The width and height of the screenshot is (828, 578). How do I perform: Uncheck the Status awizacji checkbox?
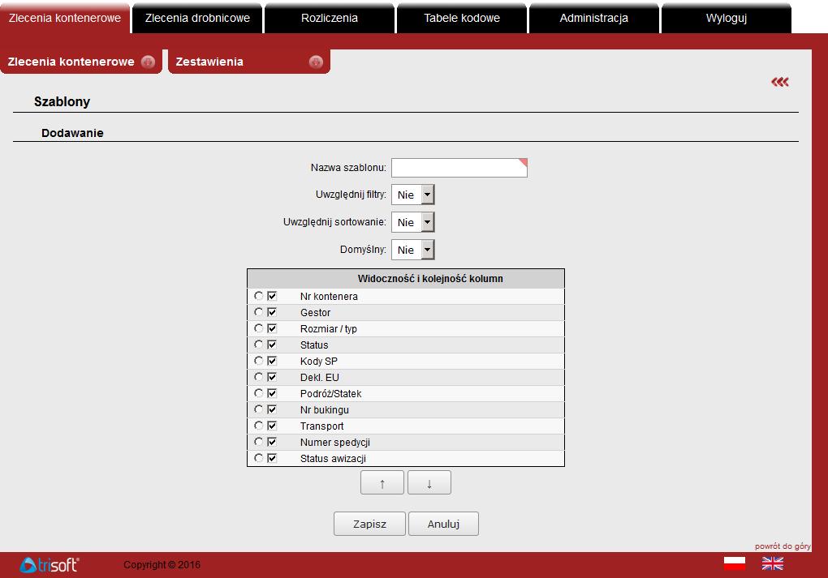click(x=272, y=458)
